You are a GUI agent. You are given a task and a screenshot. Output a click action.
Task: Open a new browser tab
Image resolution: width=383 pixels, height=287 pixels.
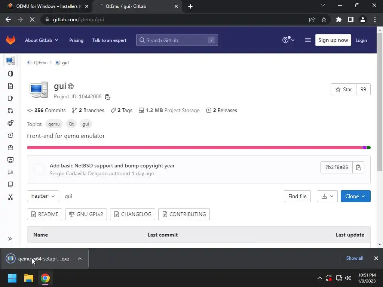pos(190,6)
